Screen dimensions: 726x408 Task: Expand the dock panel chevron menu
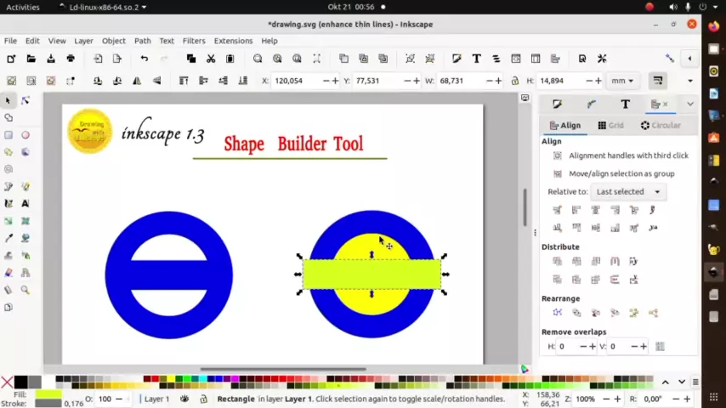[689, 104]
